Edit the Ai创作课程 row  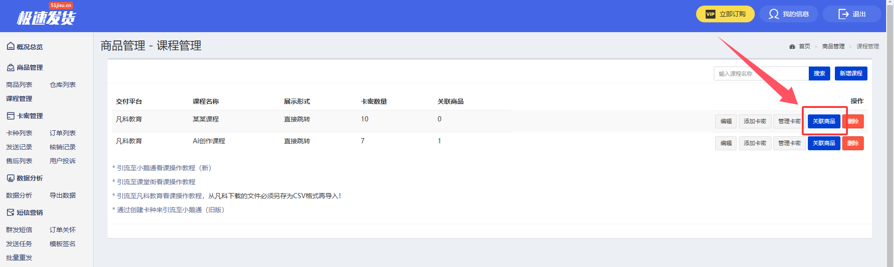[725, 143]
